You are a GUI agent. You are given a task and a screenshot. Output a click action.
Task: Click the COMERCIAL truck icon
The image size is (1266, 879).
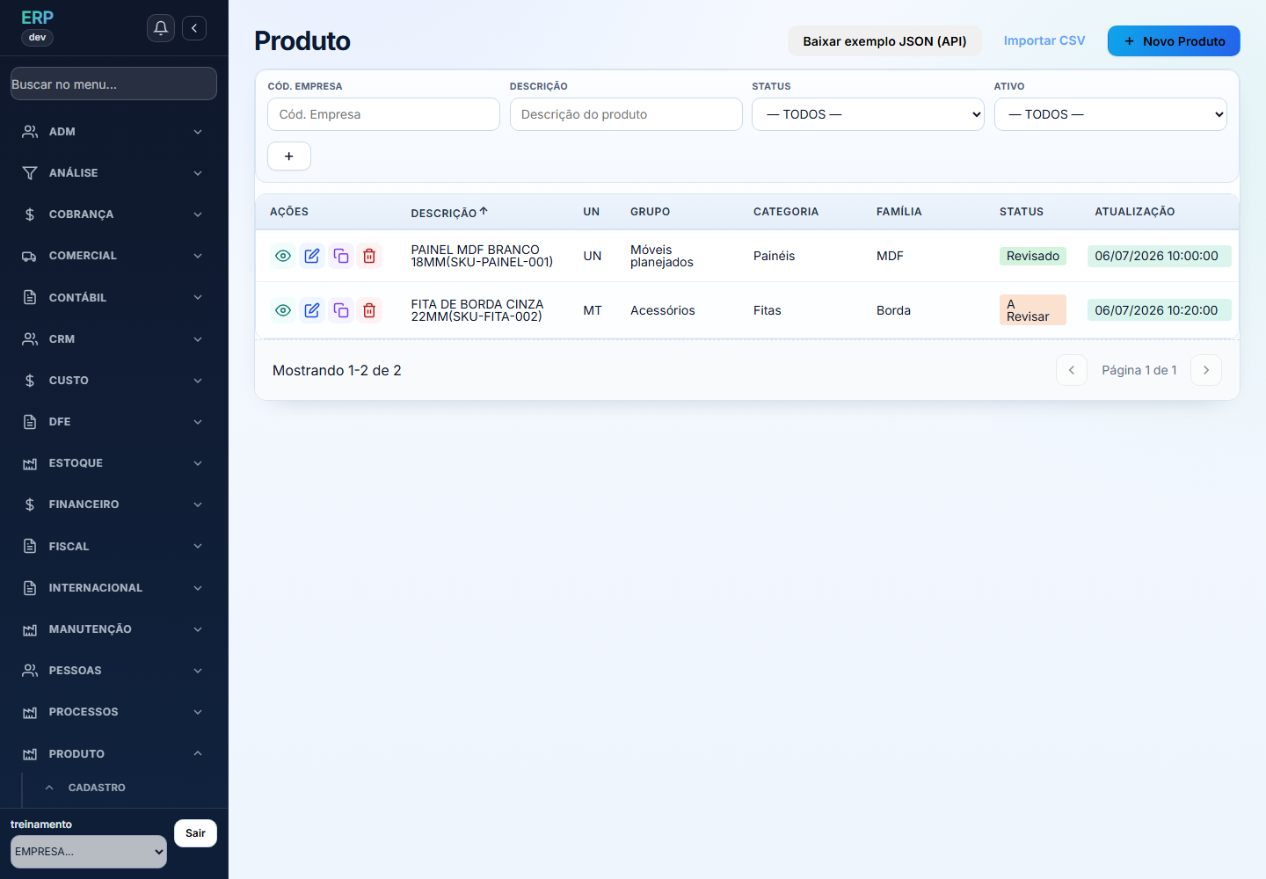[x=30, y=256]
